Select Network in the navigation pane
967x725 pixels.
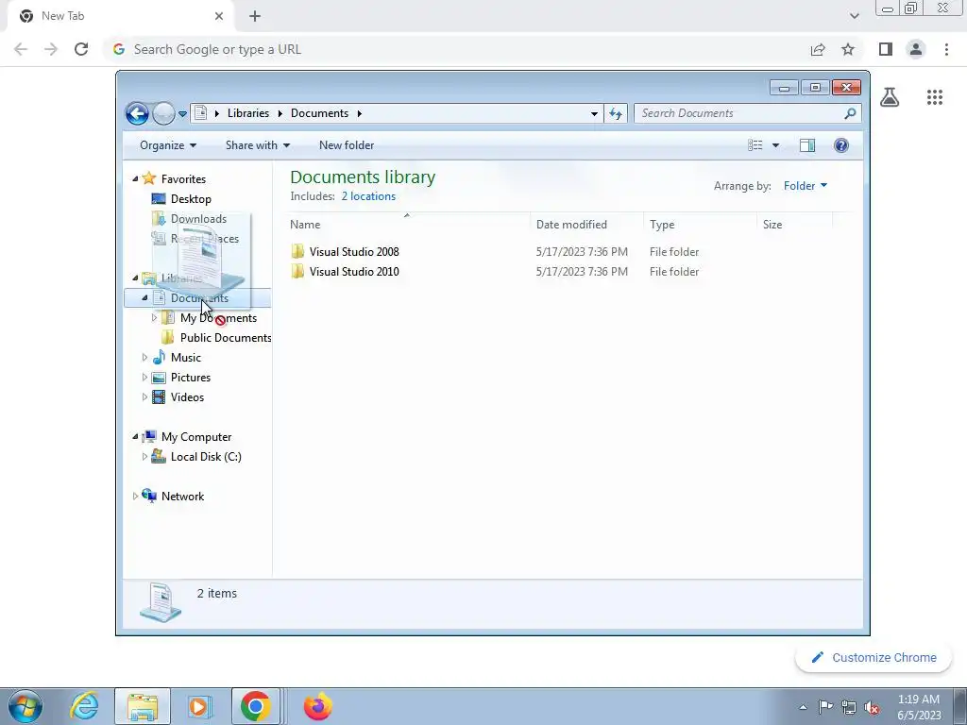coord(182,497)
